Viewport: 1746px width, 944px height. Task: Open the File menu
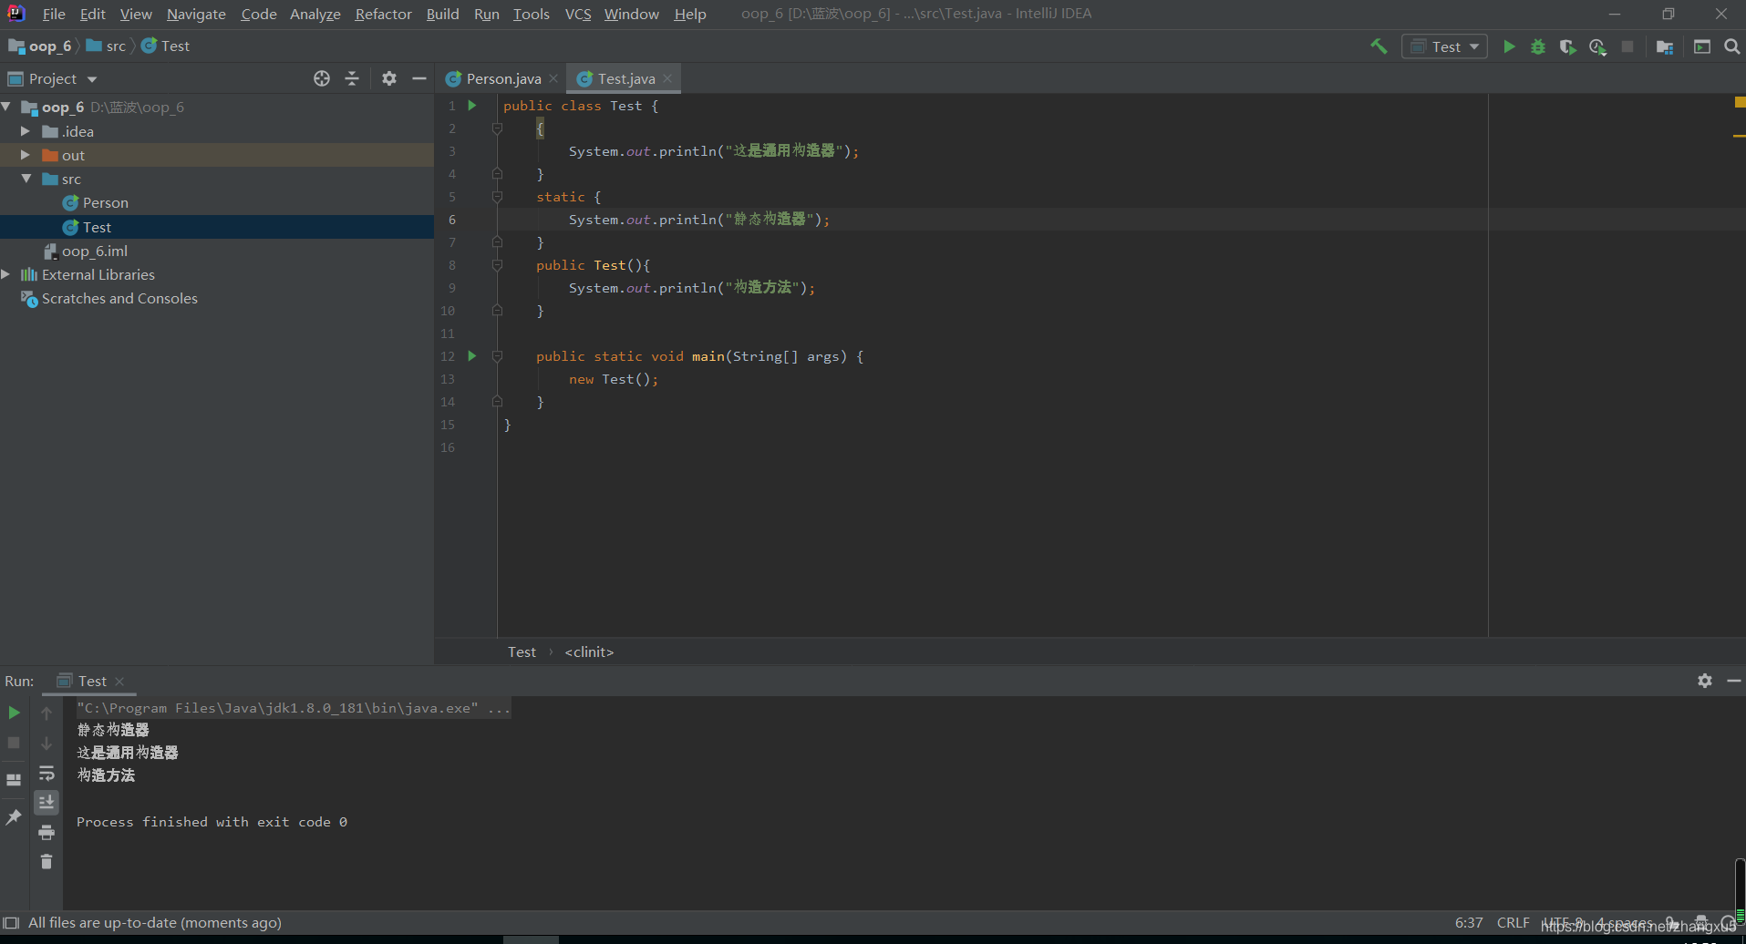point(54,14)
